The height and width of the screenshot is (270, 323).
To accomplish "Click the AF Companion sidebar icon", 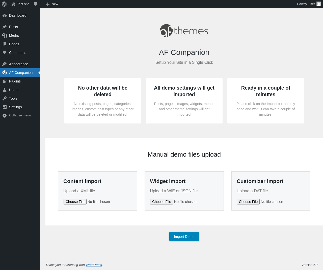I will (x=5, y=73).
